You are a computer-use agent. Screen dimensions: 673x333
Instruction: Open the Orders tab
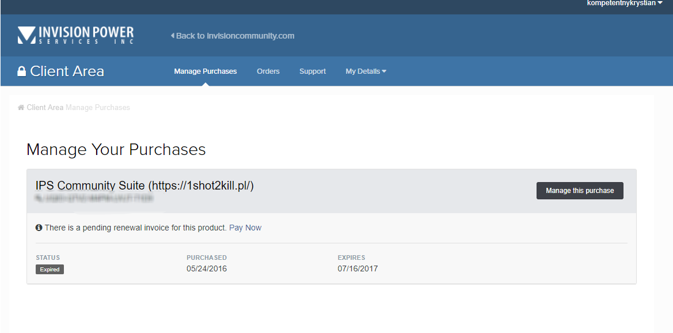(x=268, y=71)
